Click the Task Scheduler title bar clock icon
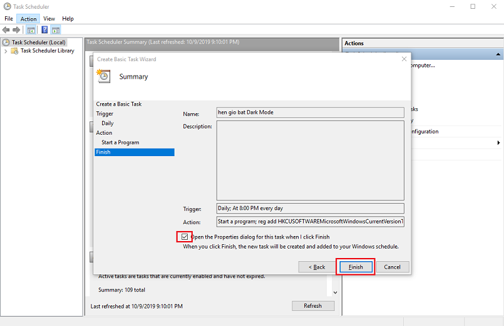 pyautogui.click(x=7, y=6)
